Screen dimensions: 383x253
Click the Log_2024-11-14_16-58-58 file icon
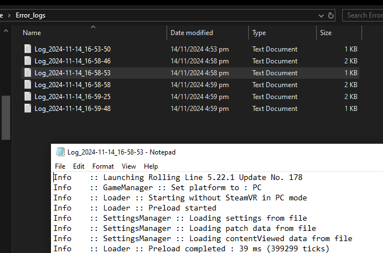pos(28,85)
